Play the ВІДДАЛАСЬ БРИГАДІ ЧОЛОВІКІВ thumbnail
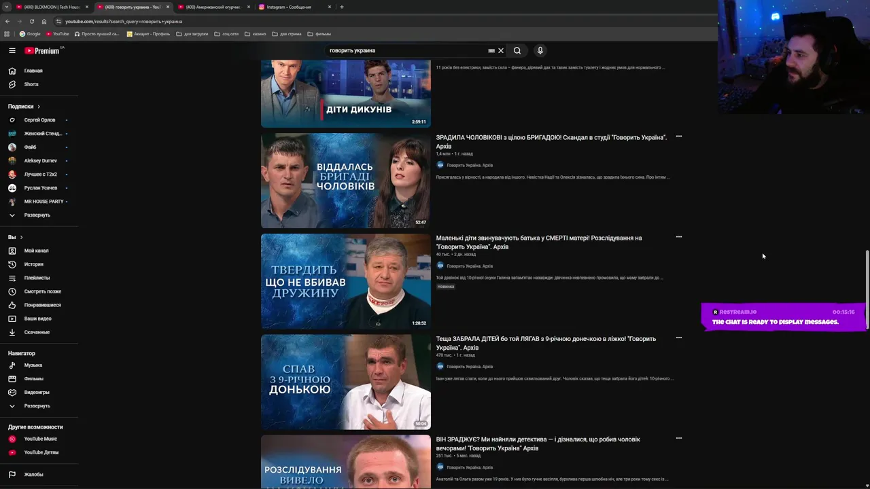Screen dimensions: 870x489 346,181
